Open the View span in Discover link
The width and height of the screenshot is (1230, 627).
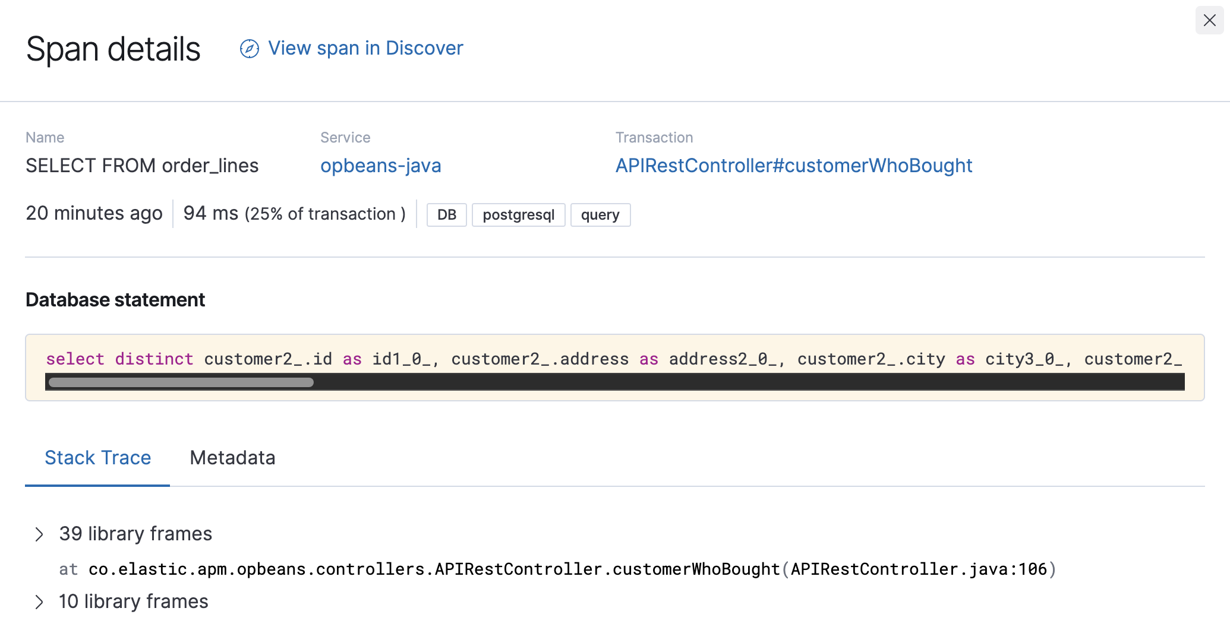365,48
